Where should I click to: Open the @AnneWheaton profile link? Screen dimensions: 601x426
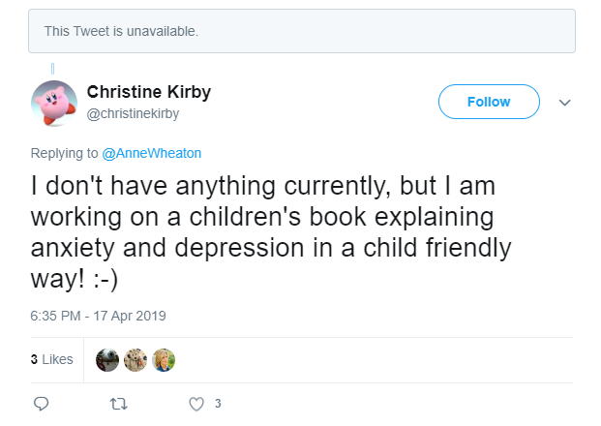151,153
